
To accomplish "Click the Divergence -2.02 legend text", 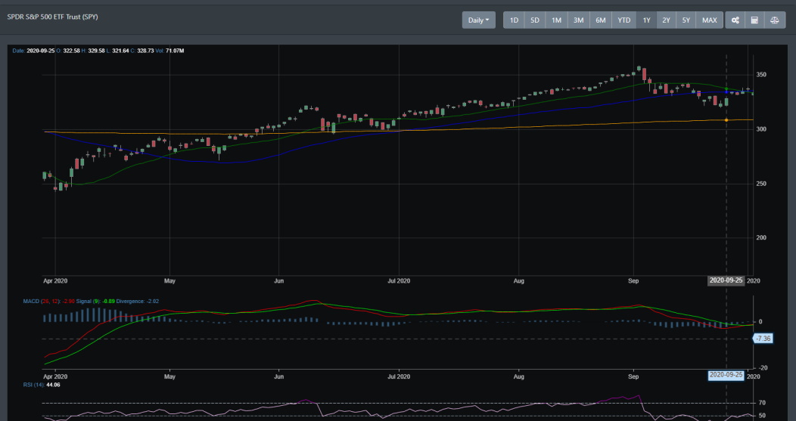I will point(138,302).
